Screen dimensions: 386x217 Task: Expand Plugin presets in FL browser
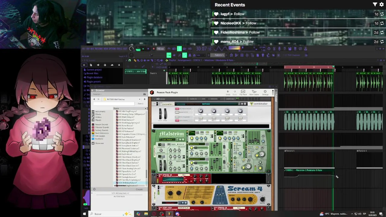(93, 82)
